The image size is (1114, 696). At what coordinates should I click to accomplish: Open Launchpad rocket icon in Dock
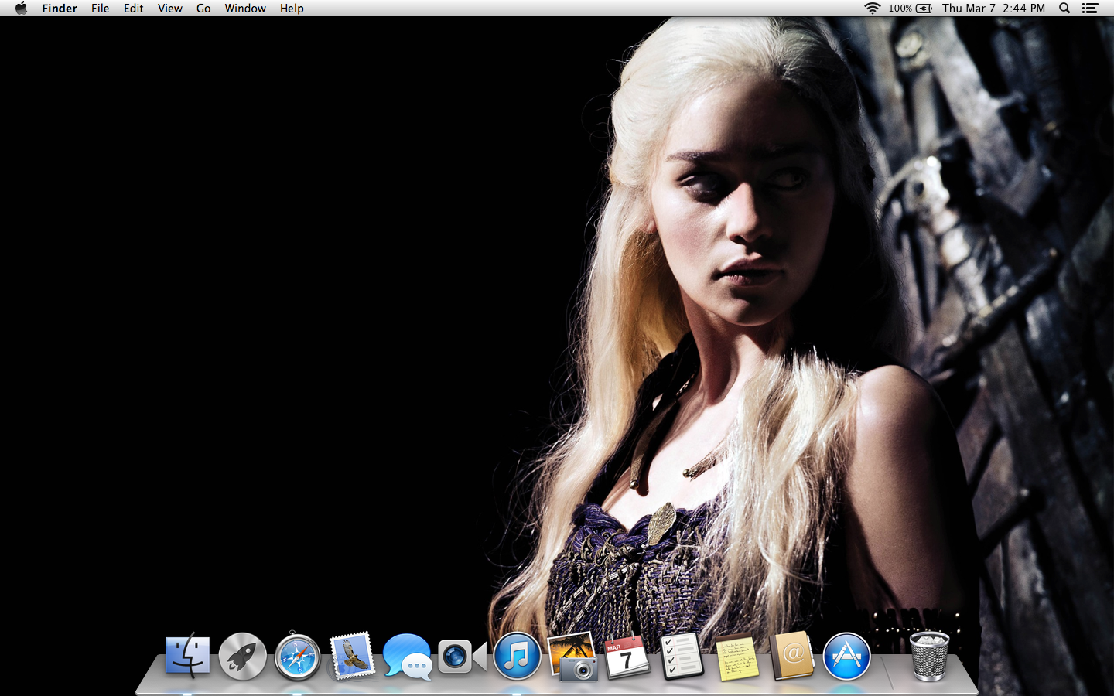click(x=242, y=657)
